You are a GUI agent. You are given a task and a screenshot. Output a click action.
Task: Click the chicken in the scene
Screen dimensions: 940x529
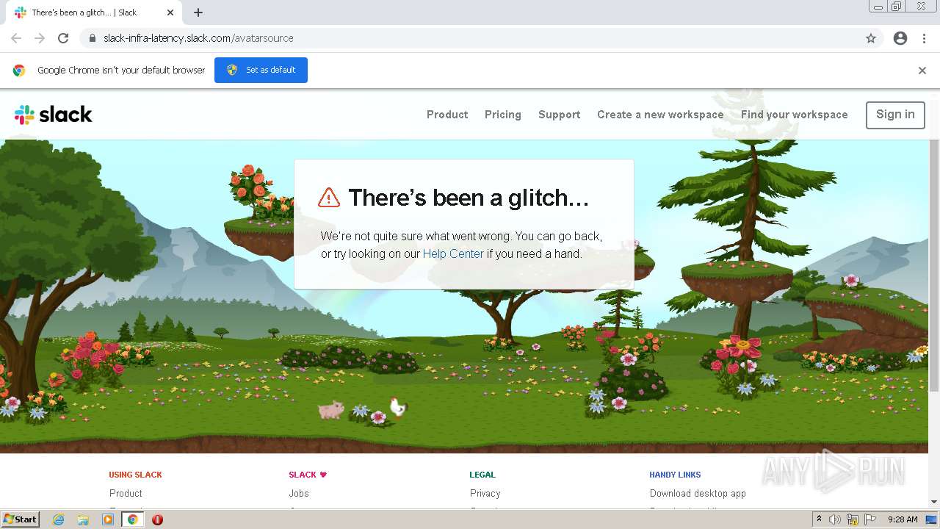pyautogui.click(x=397, y=406)
